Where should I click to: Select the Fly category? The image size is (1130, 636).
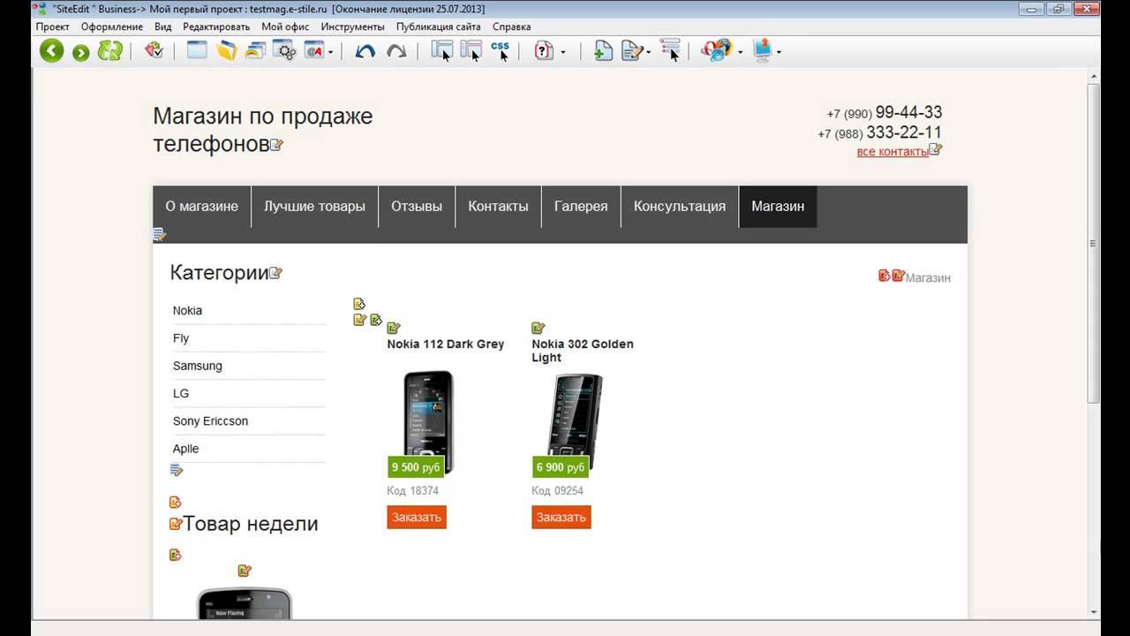coord(181,337)
